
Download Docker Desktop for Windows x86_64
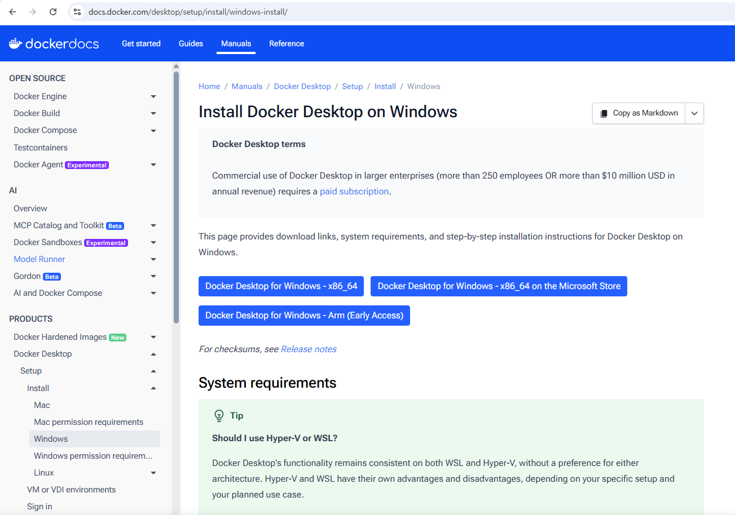click(x=281, y=286)
